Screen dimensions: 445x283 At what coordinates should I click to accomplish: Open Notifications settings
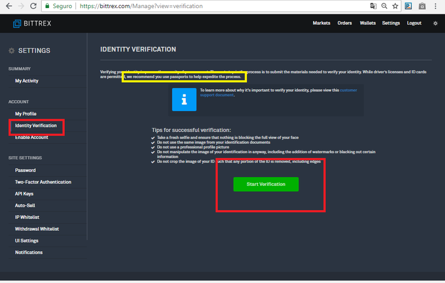pos(28,252)
